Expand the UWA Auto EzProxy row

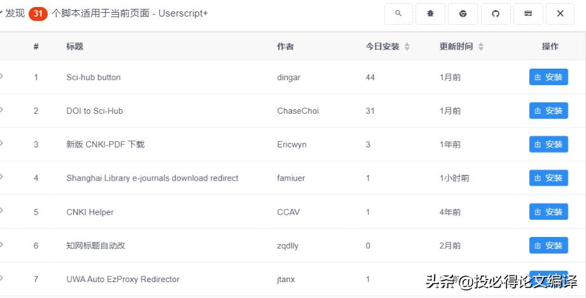1,278
